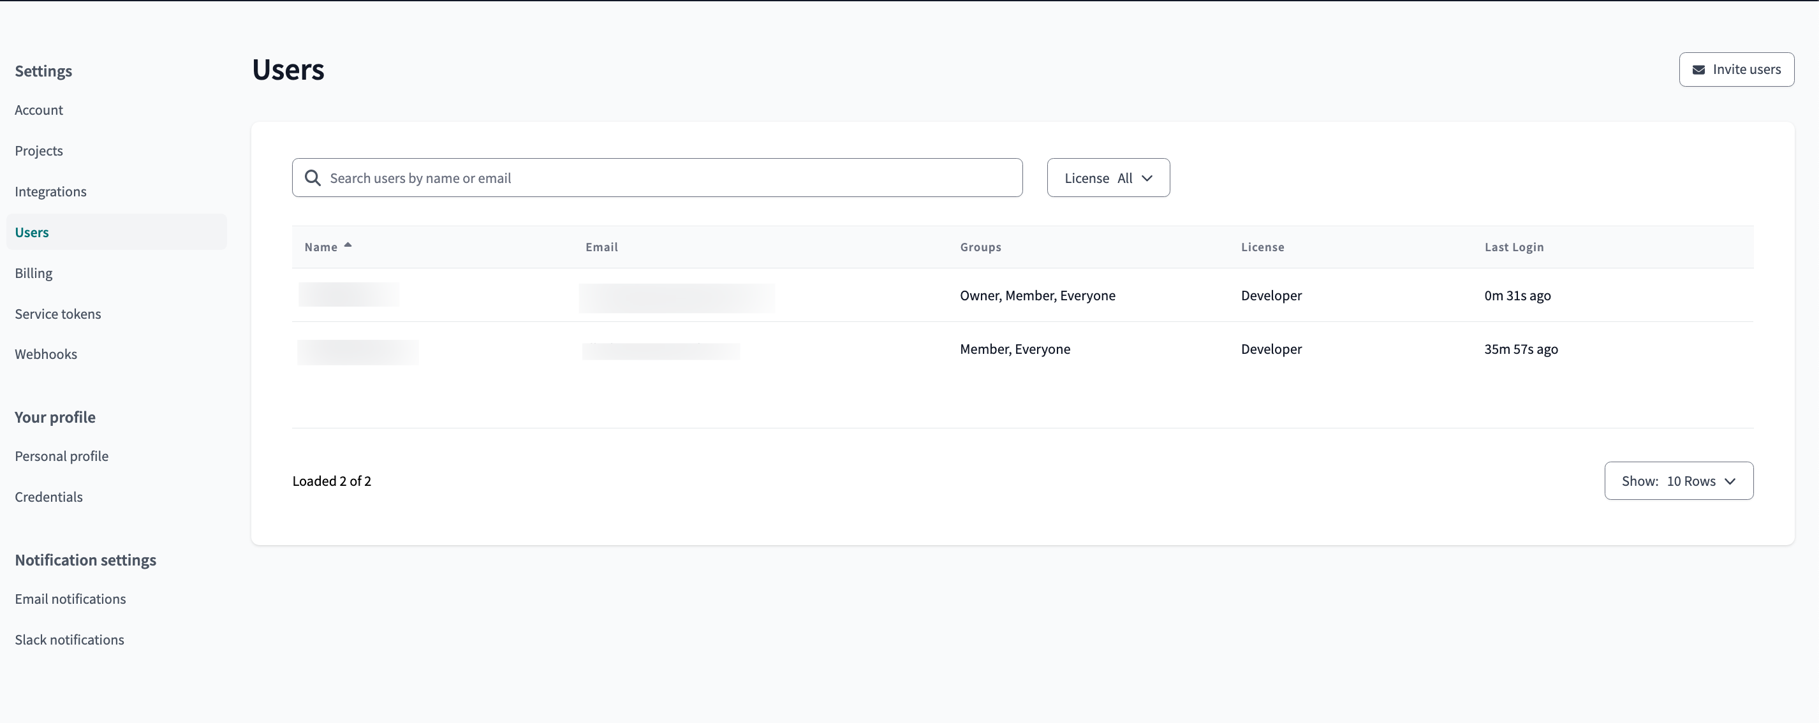The width and height of the screenshot is (1819, 723).
Task: Click the envelope icon on Invite users
Action: tap(1700, 69)
